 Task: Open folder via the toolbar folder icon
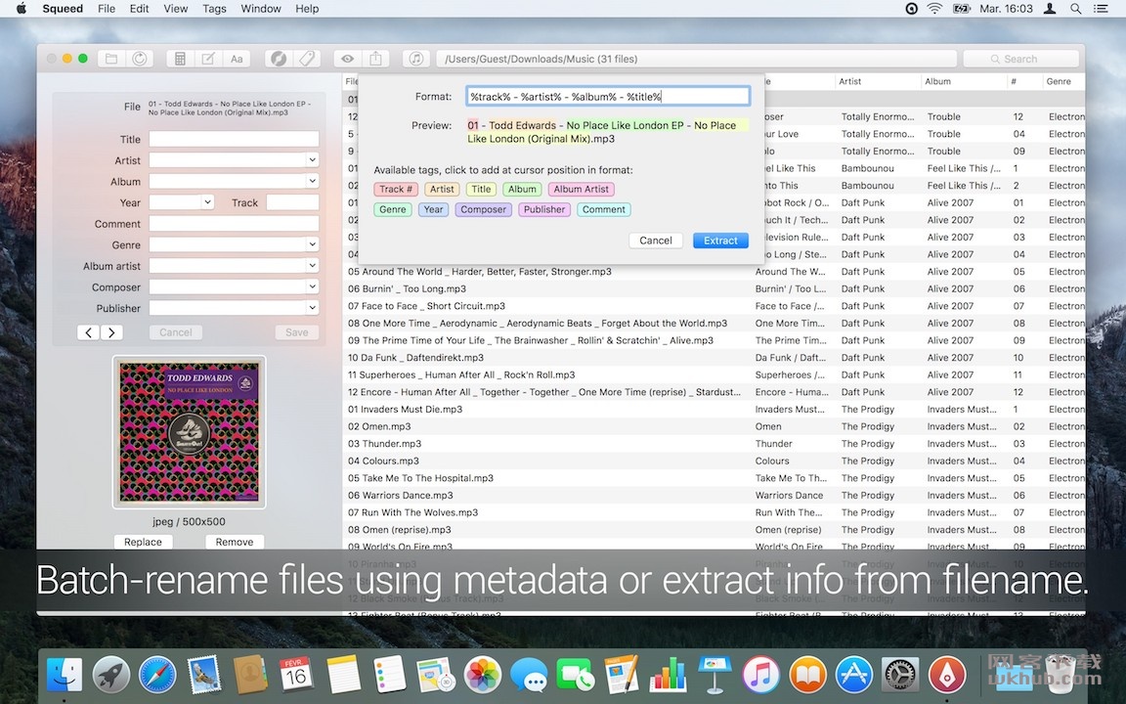tap(111, 59)
